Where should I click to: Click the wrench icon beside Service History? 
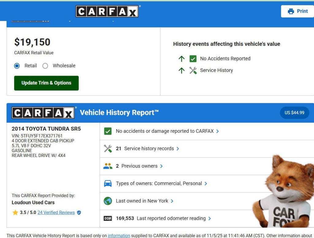point(193,70)
